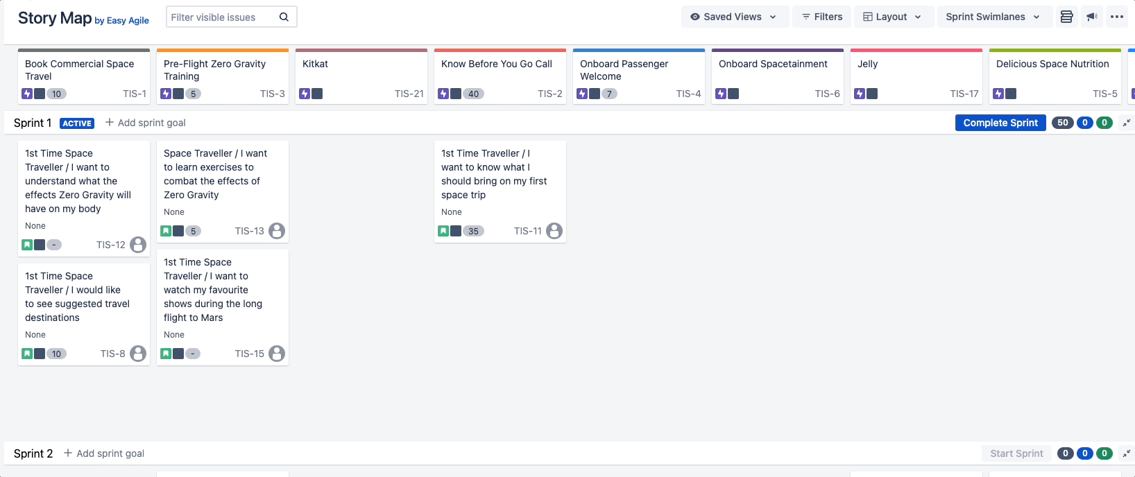Focus the Filter visible issues field
This screenshot has height=477, width=1135.
click(x=221, y=17)
